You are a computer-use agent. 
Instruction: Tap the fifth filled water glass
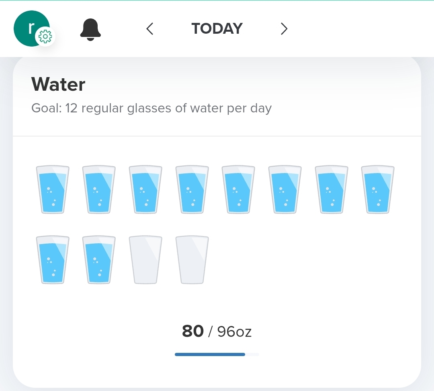(x=238, y=189)
